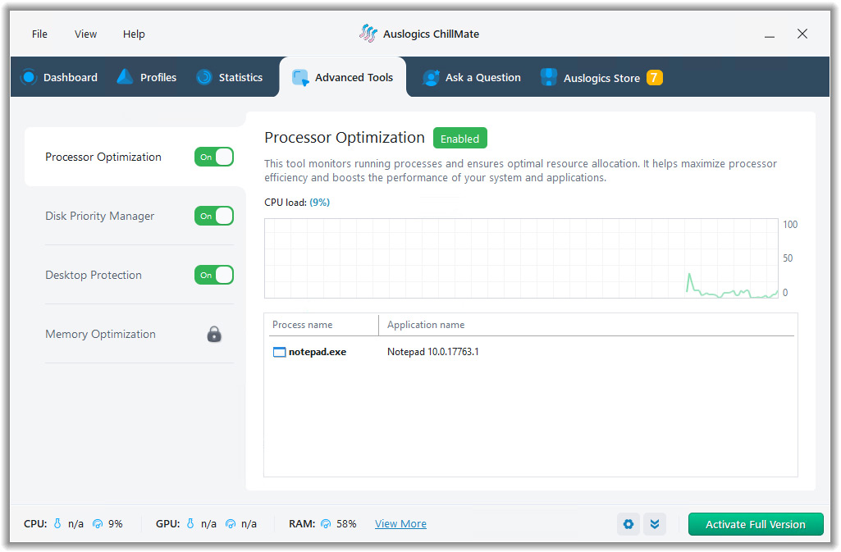Open the View More link
The height and width of the screenshot is (552, 841).
coord(400,523)
